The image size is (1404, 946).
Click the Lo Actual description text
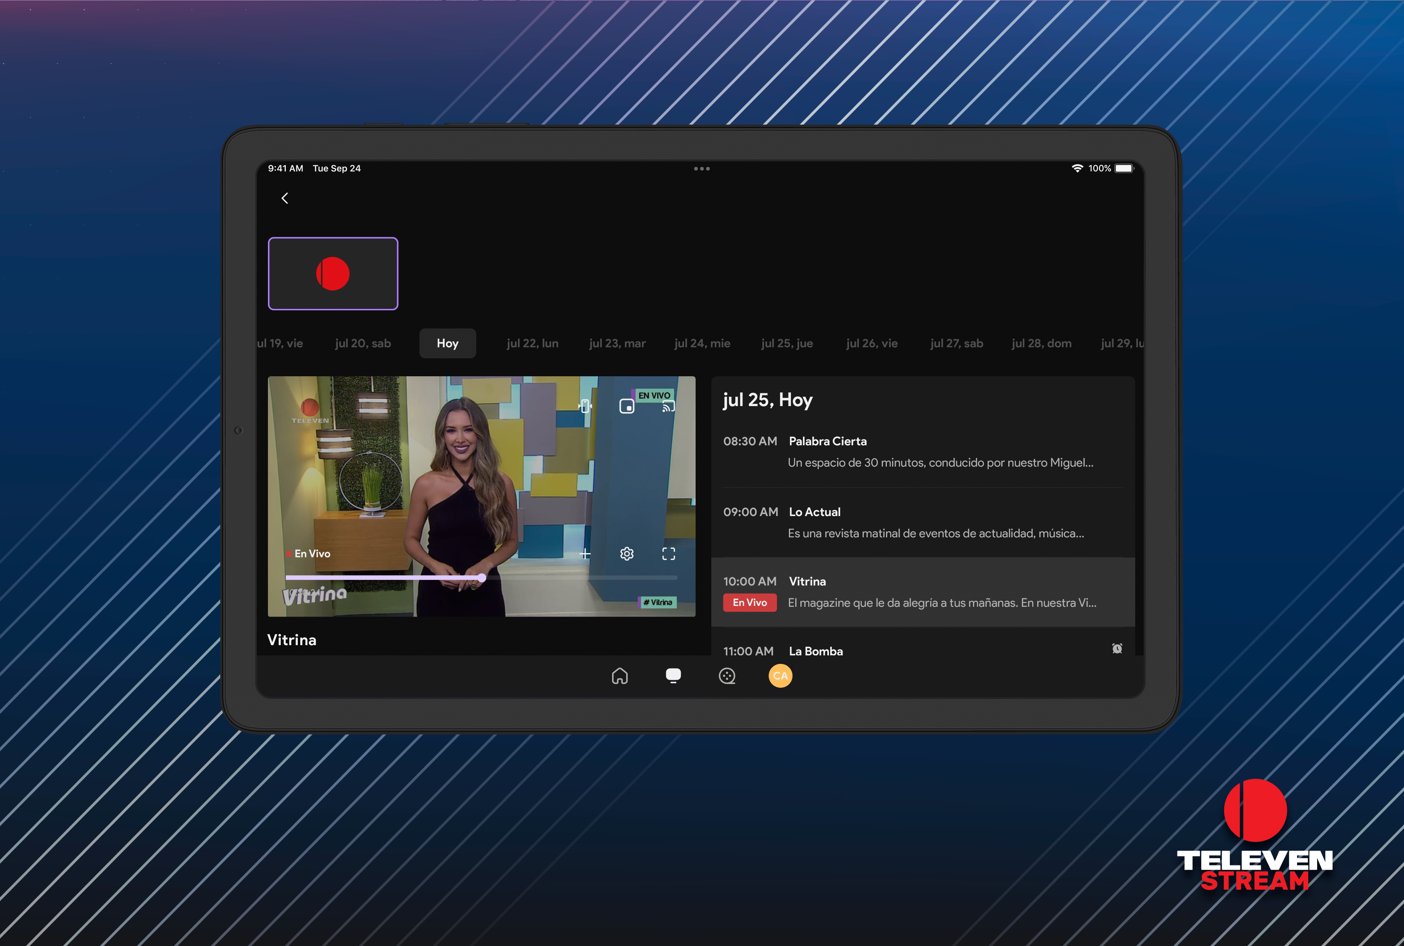click(935, 534)
